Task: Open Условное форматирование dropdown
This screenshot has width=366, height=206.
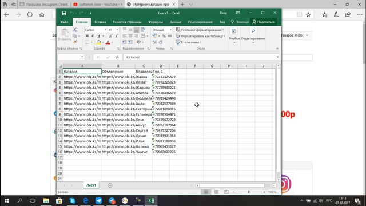Action: pyautogui.click(x=200, y=30)
